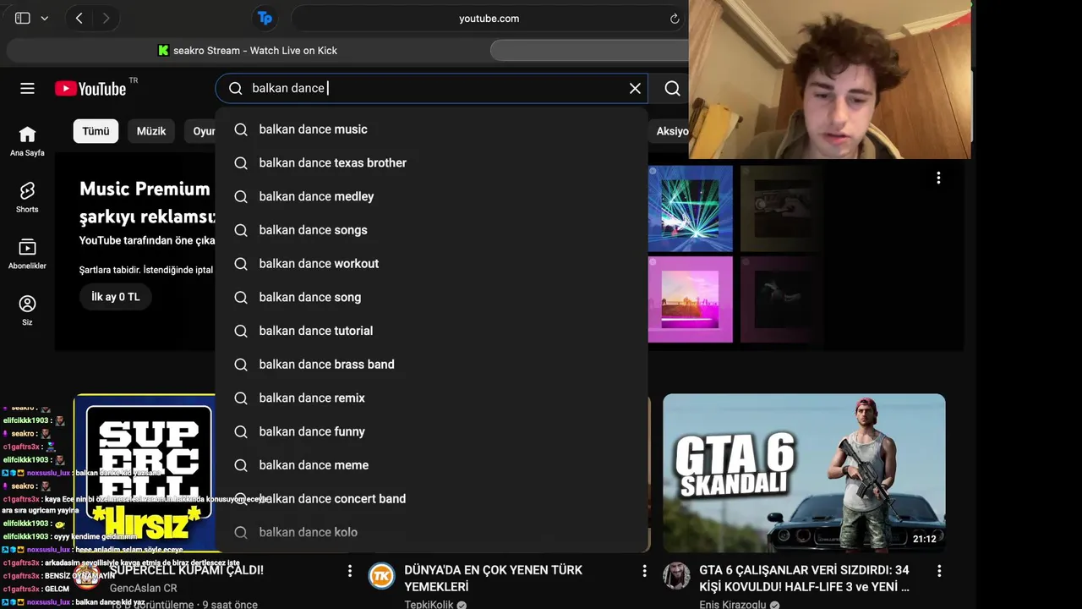The width and height of the screenshot is (1082, 609).
Task: Select the balkan dance meme suggestion
Action: [431, 464]
